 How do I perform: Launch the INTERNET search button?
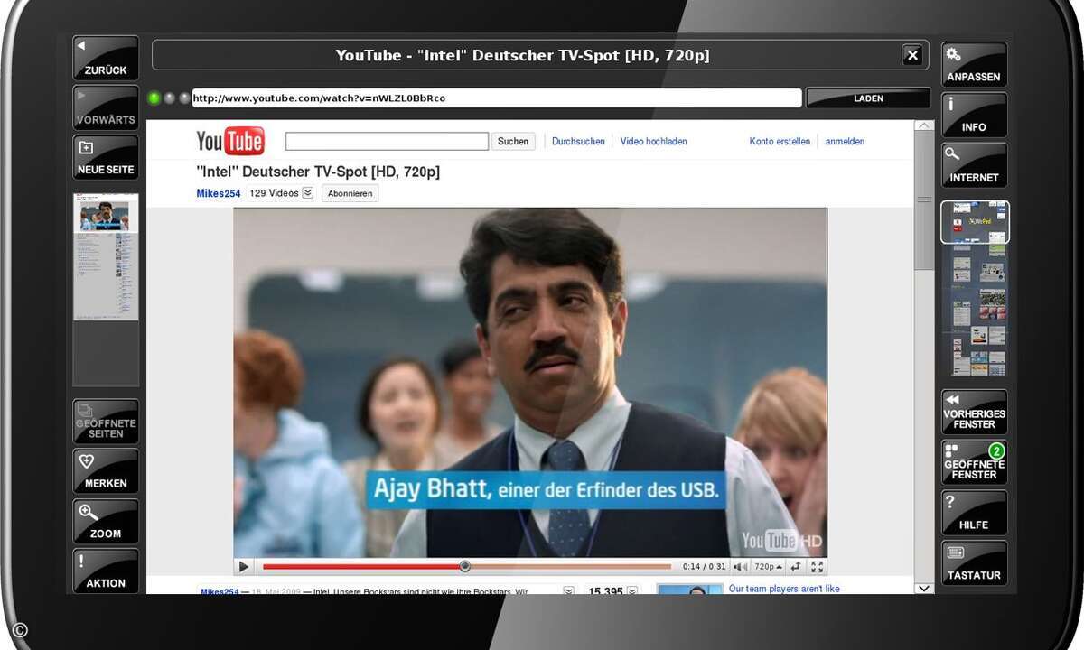coord(974,166)
